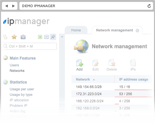Open Usage per user statistics
This screenshot has height=123, width=155.
pos(22,89)
